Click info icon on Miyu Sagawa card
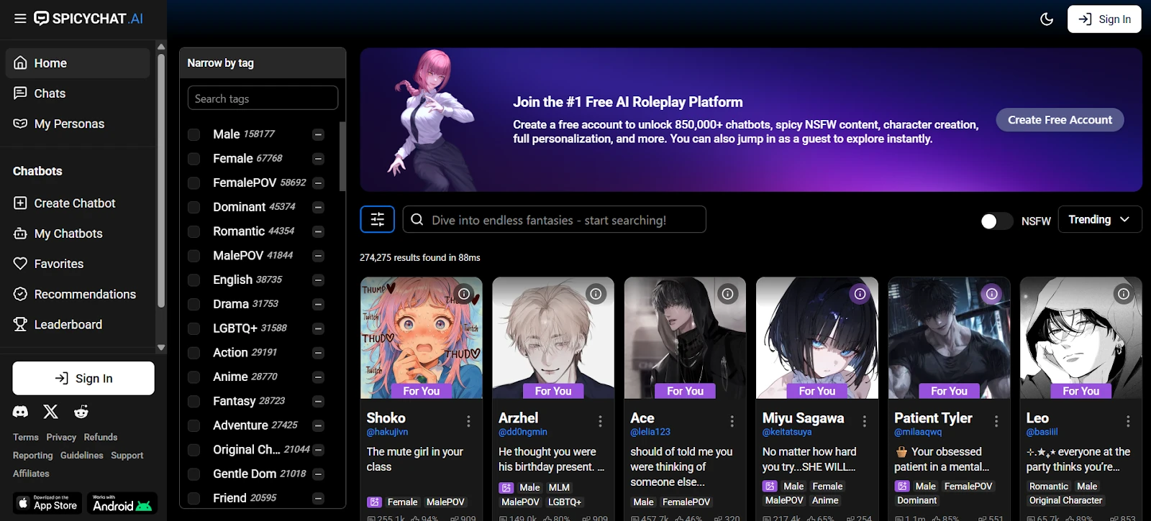1151x521 pixels. (x=860, y=294)
